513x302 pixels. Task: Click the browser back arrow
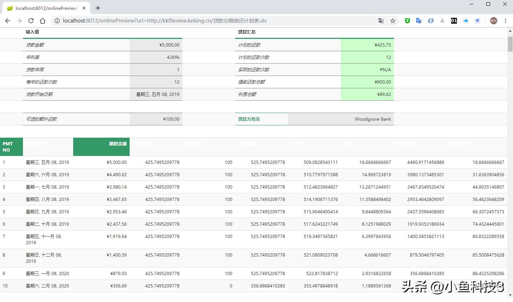pyautogui.click(x=8, y=21)
